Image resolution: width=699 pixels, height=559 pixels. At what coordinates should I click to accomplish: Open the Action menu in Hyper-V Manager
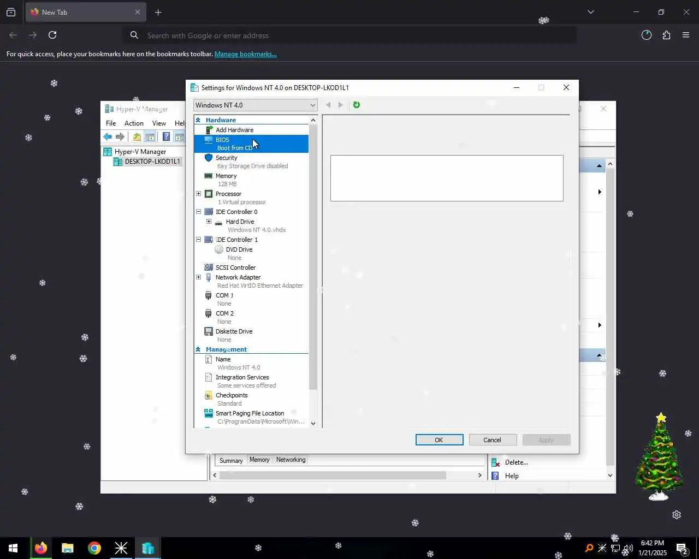click(134, 123)
